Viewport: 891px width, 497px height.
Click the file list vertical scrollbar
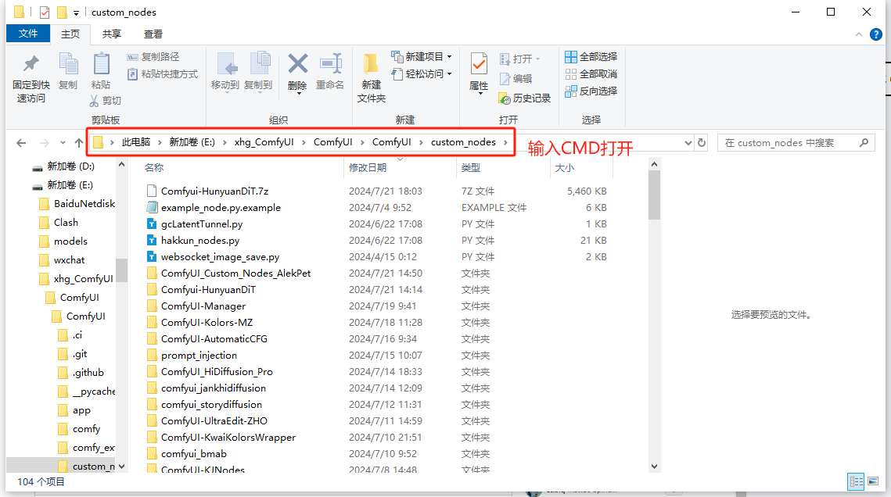point(655,313)
